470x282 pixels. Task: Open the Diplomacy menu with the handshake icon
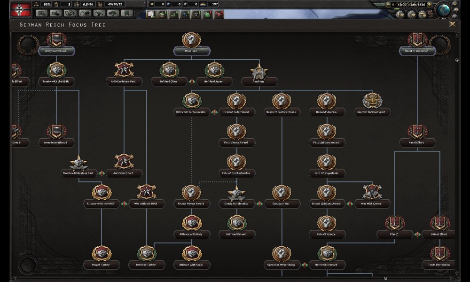point(56,13)
